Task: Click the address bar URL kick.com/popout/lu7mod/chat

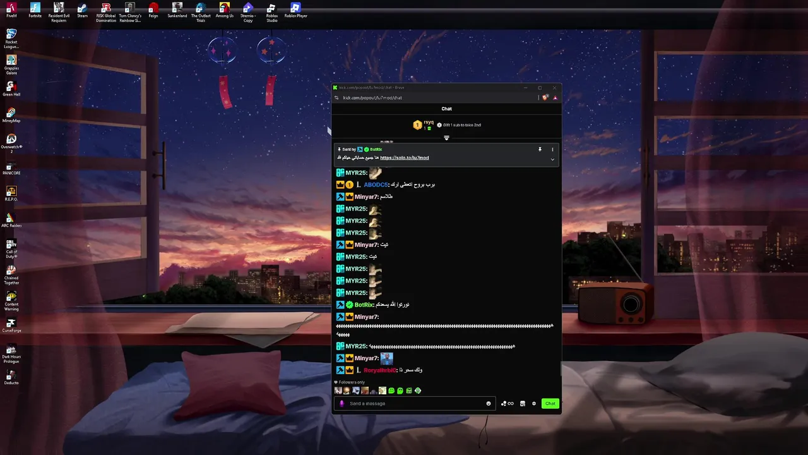Action: (372, 98)
